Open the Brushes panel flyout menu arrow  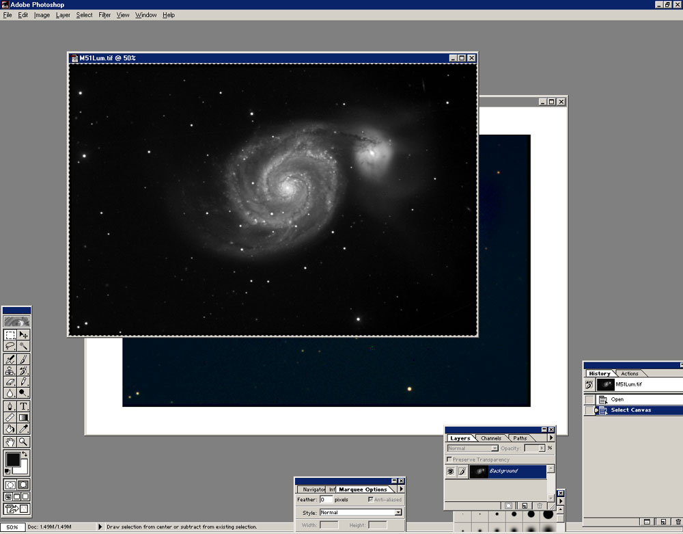click(561, 501)
